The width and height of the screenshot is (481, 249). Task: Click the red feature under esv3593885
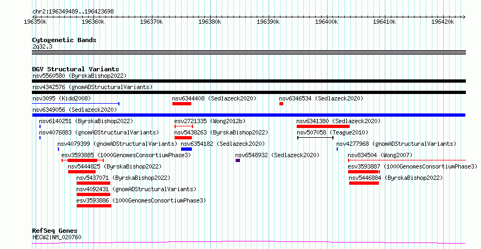(83, 160)
